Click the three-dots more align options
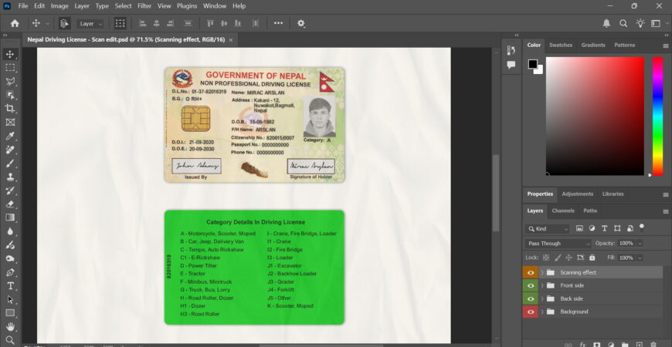This screenshot has width=672, height=347. pyautogui.click(x=279, y=23)
